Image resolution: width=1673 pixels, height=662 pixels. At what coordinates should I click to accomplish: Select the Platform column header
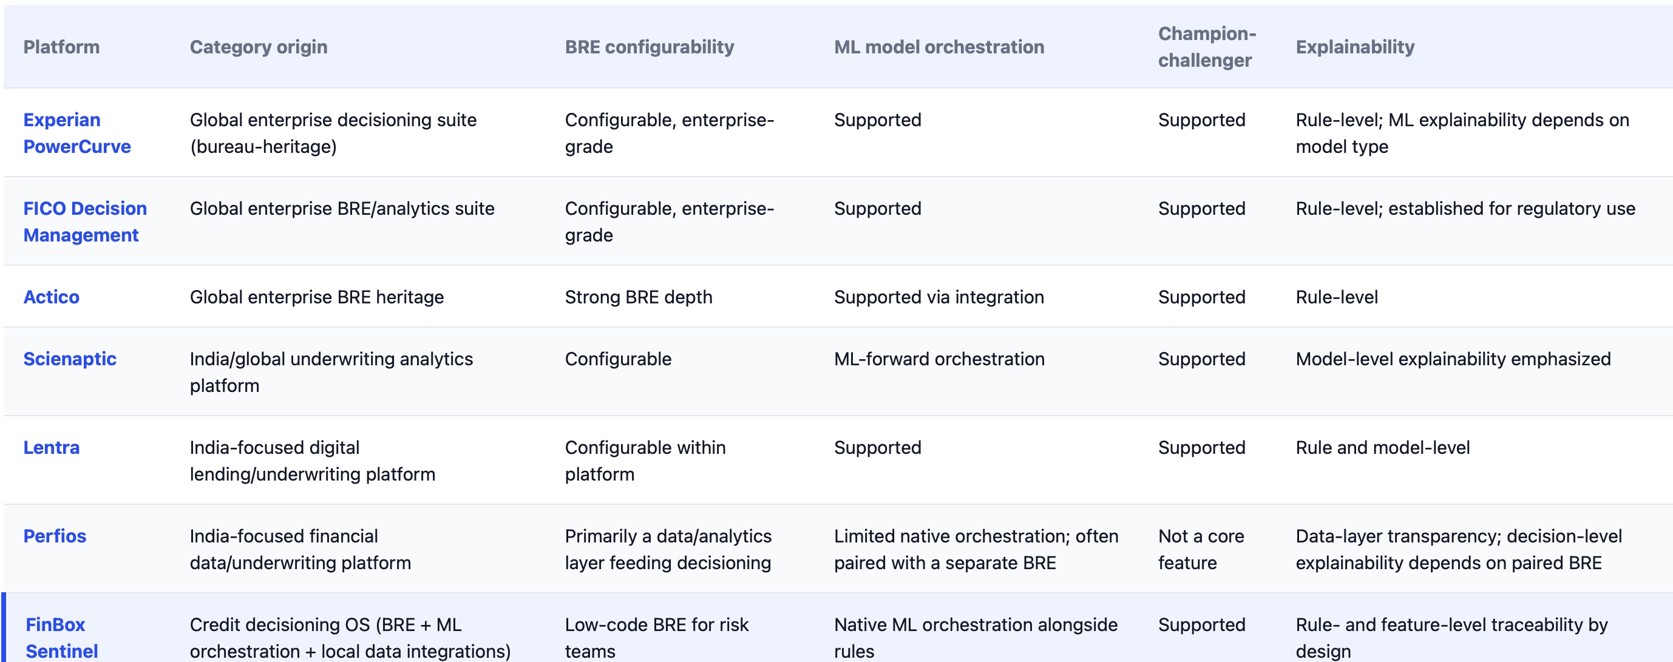pyautogui.click(x=62, y=47)
